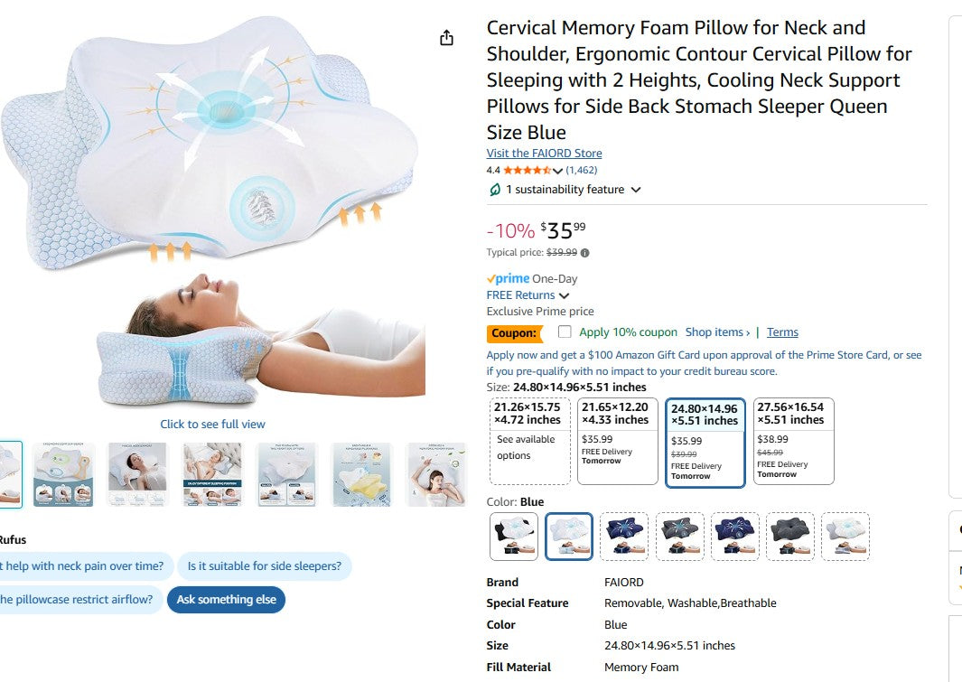Open the coupon Terms link
The height and width of the screenshot is (682, 962).
[782, 332]
